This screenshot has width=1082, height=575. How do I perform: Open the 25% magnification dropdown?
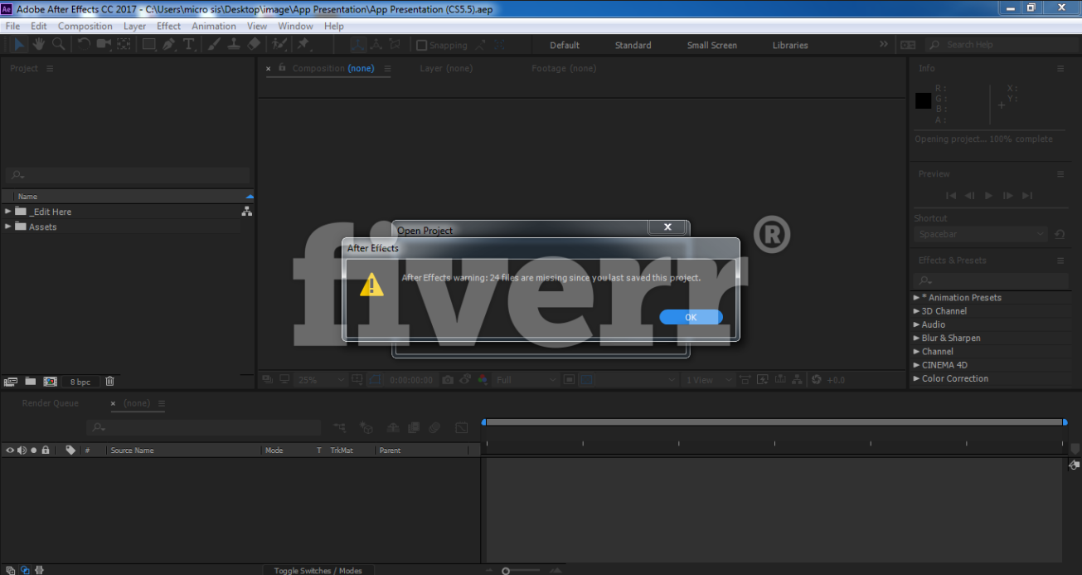click(321, 379)
